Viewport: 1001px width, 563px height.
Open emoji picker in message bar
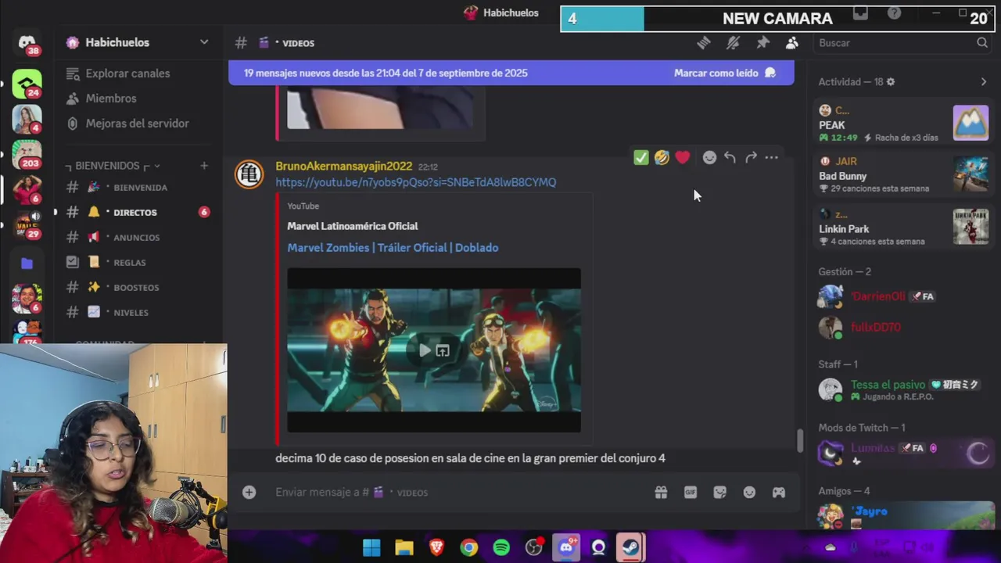pos(749,492)
